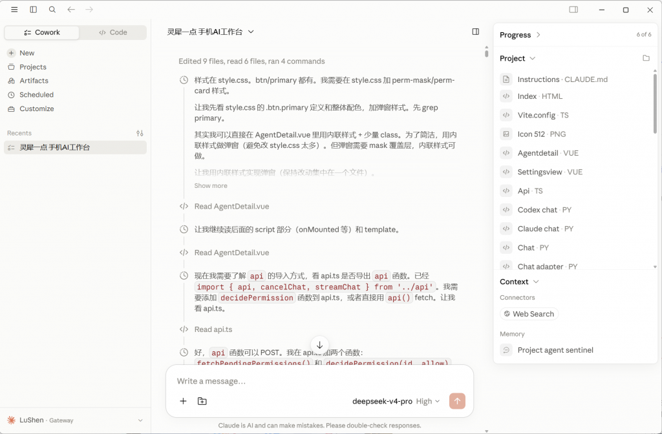
Task: Click the LuShen starburst logo icon
Action: click(x=12, y=420)
